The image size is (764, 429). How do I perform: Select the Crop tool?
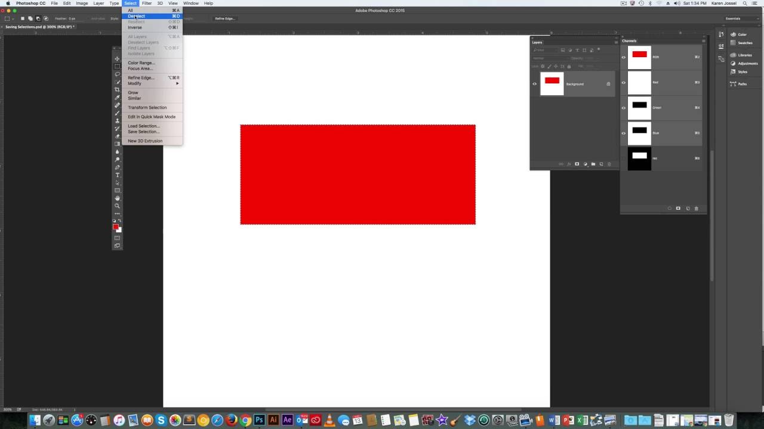click(x=117, y=90)
